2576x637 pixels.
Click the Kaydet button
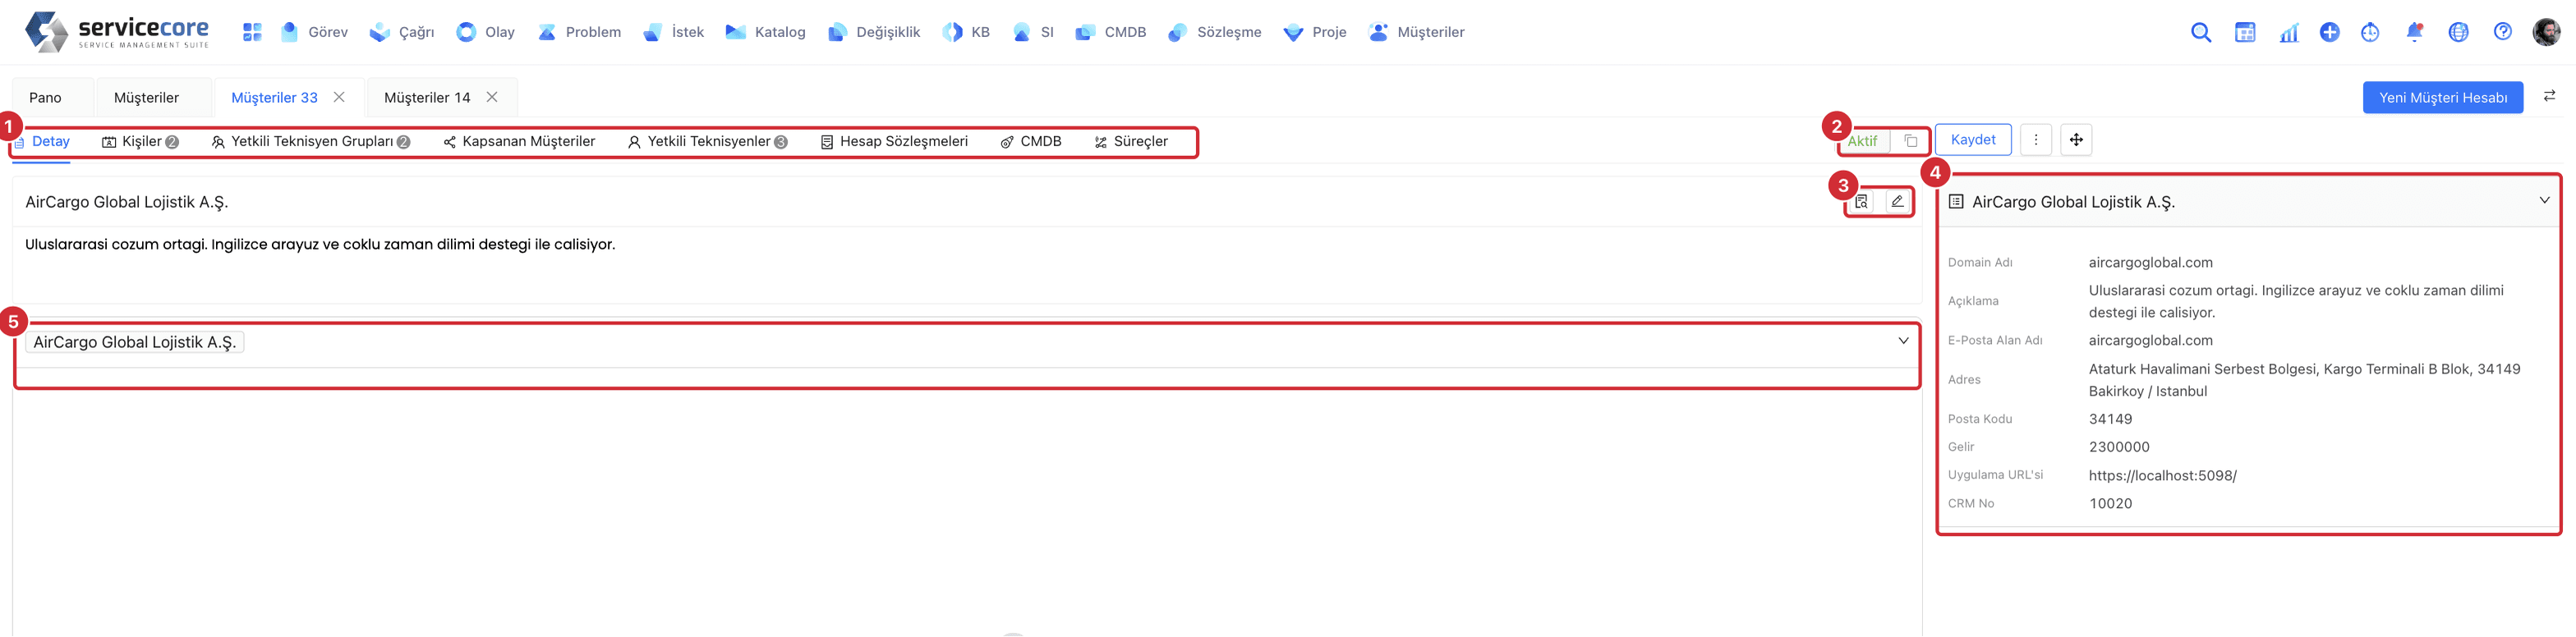1973,140
